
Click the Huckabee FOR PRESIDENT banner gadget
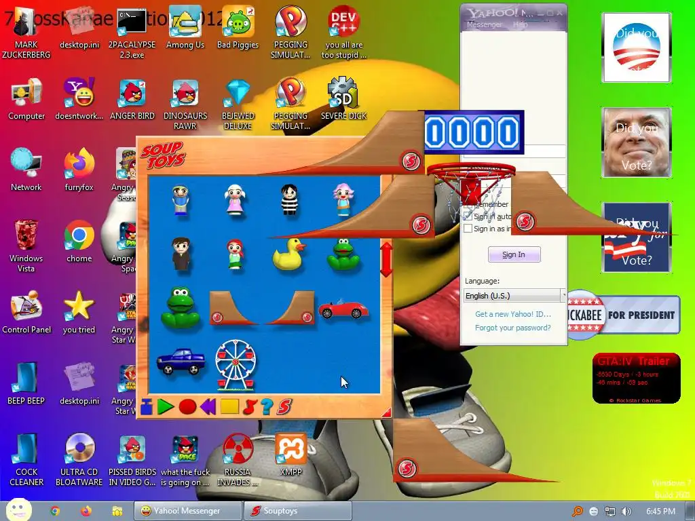pyautogui.click(x=624, y=315)
